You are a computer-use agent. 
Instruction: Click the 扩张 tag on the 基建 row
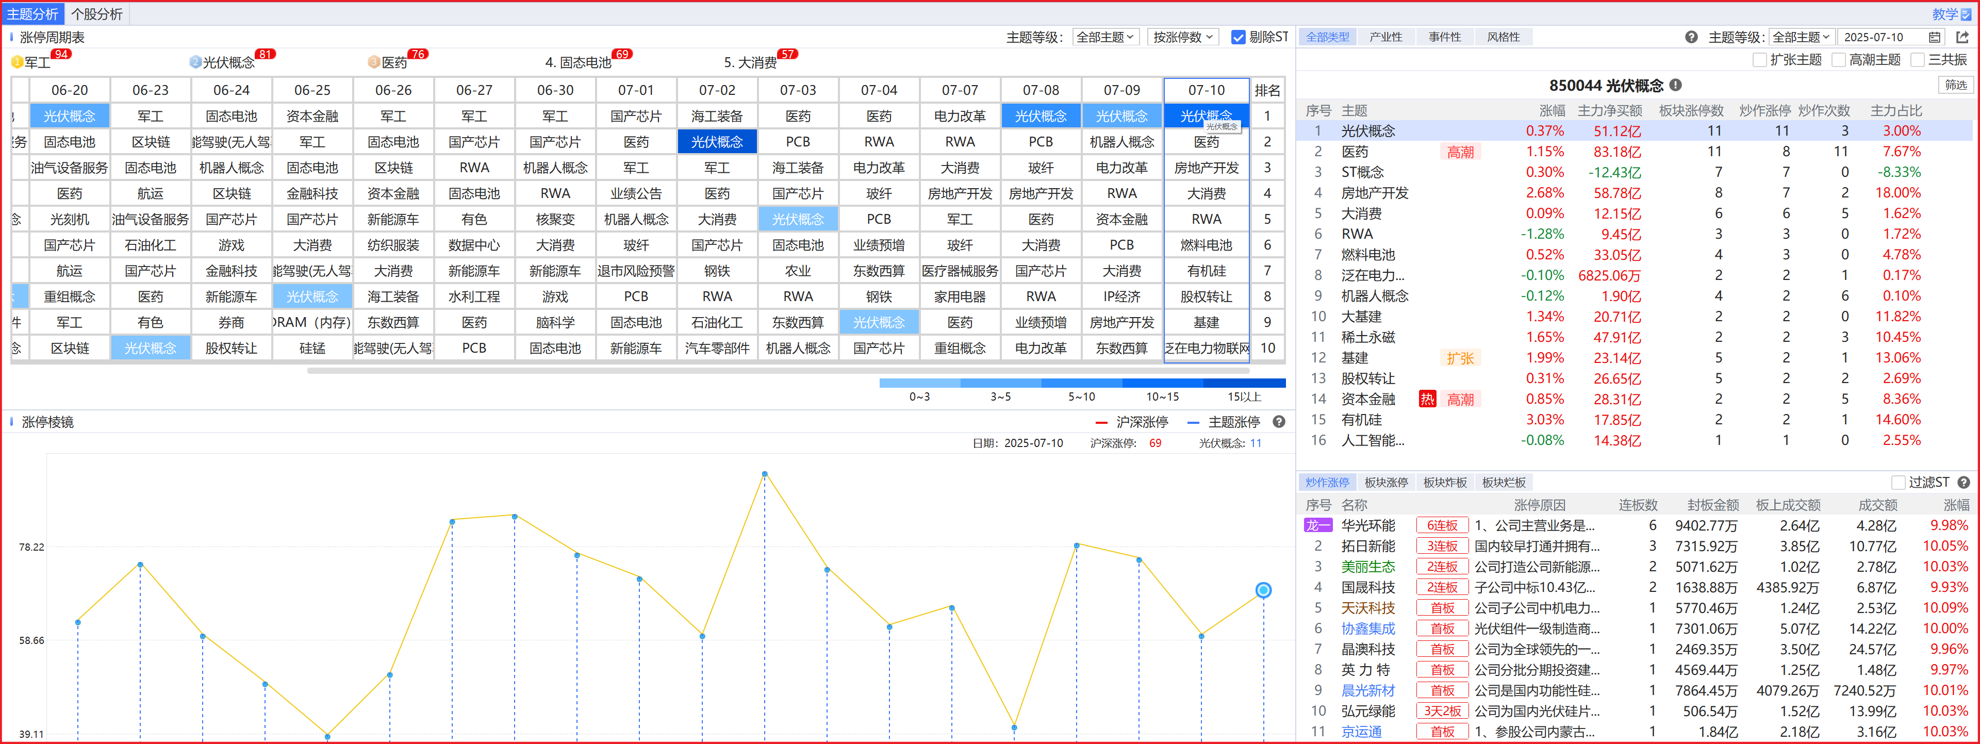click(x=1460, y=357)
